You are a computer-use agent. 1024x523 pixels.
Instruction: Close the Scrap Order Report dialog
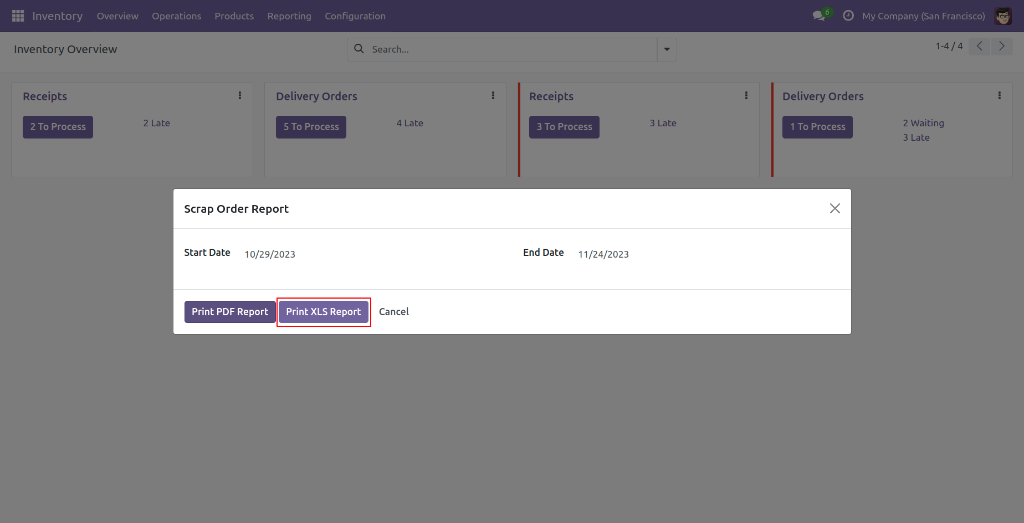click(834, 208)
